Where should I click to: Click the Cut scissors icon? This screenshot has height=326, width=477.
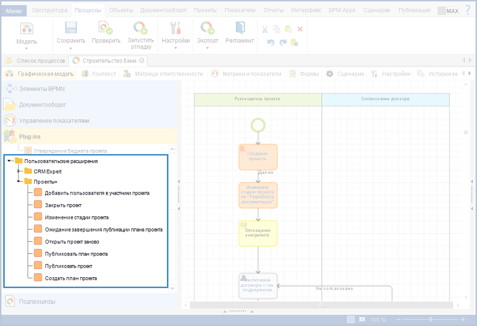pos(266,29)
